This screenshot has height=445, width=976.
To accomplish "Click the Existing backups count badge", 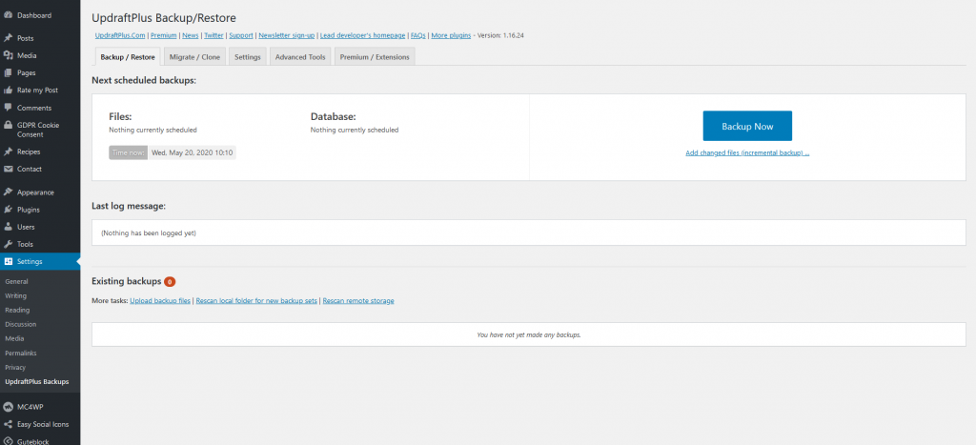I will [170, 282].
